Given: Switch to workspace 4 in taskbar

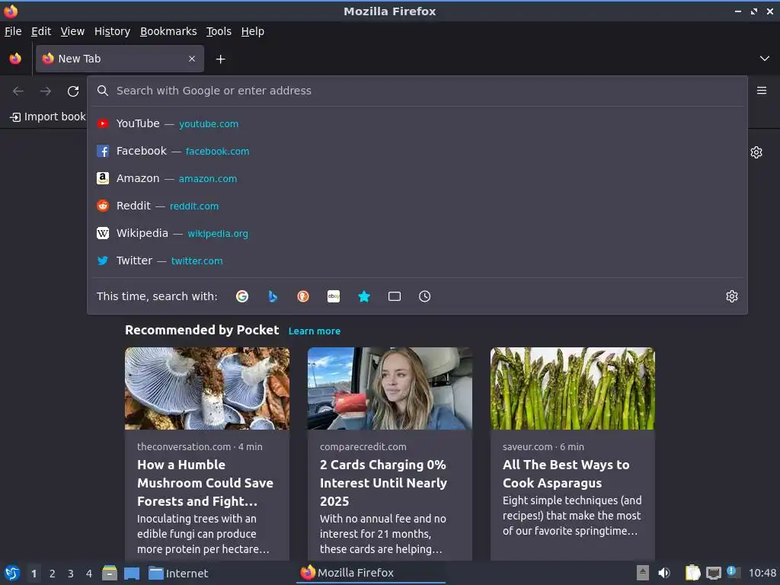Looking at the screenshot, I should click(89, 574).
